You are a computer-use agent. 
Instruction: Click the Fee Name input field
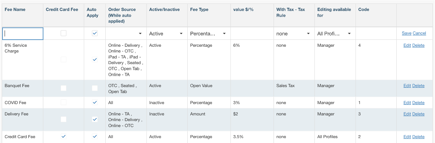point(23,34)
